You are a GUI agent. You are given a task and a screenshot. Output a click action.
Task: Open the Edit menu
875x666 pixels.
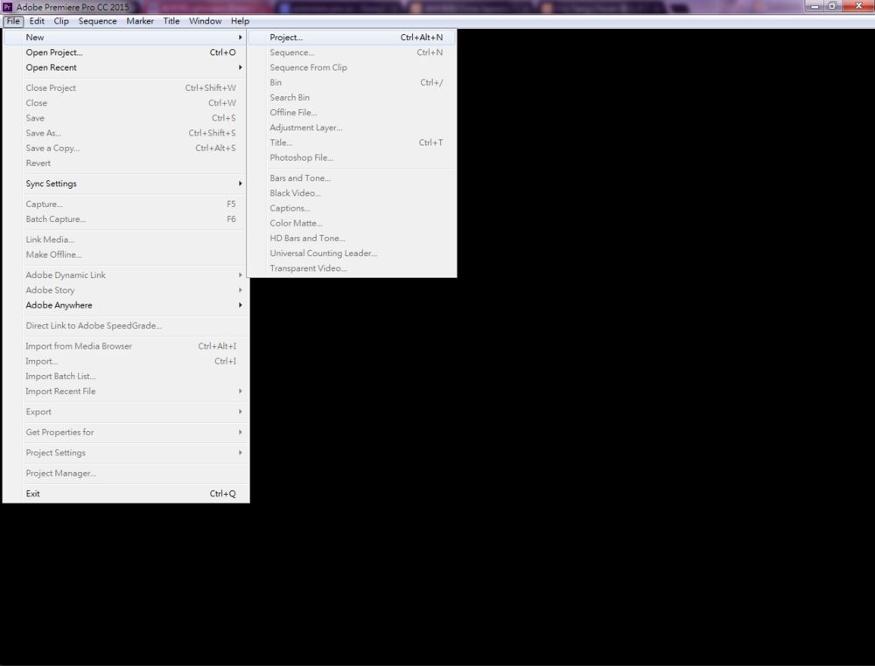(x=37, y=21)
